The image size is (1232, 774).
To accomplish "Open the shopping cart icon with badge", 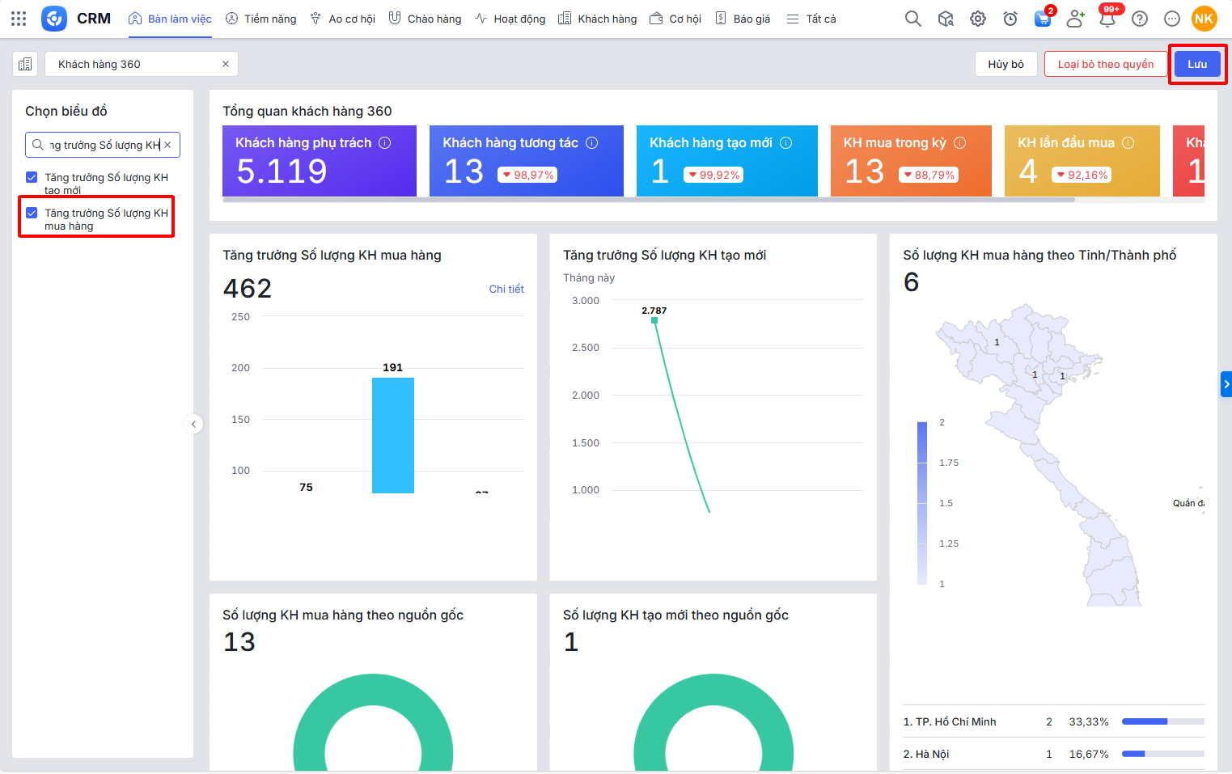I will point(1043,19).
